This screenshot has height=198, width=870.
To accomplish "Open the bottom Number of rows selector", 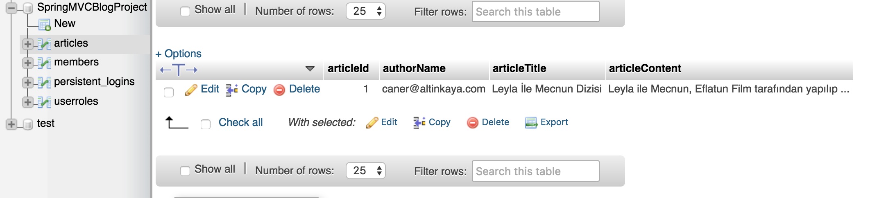I will pos(366,171).
